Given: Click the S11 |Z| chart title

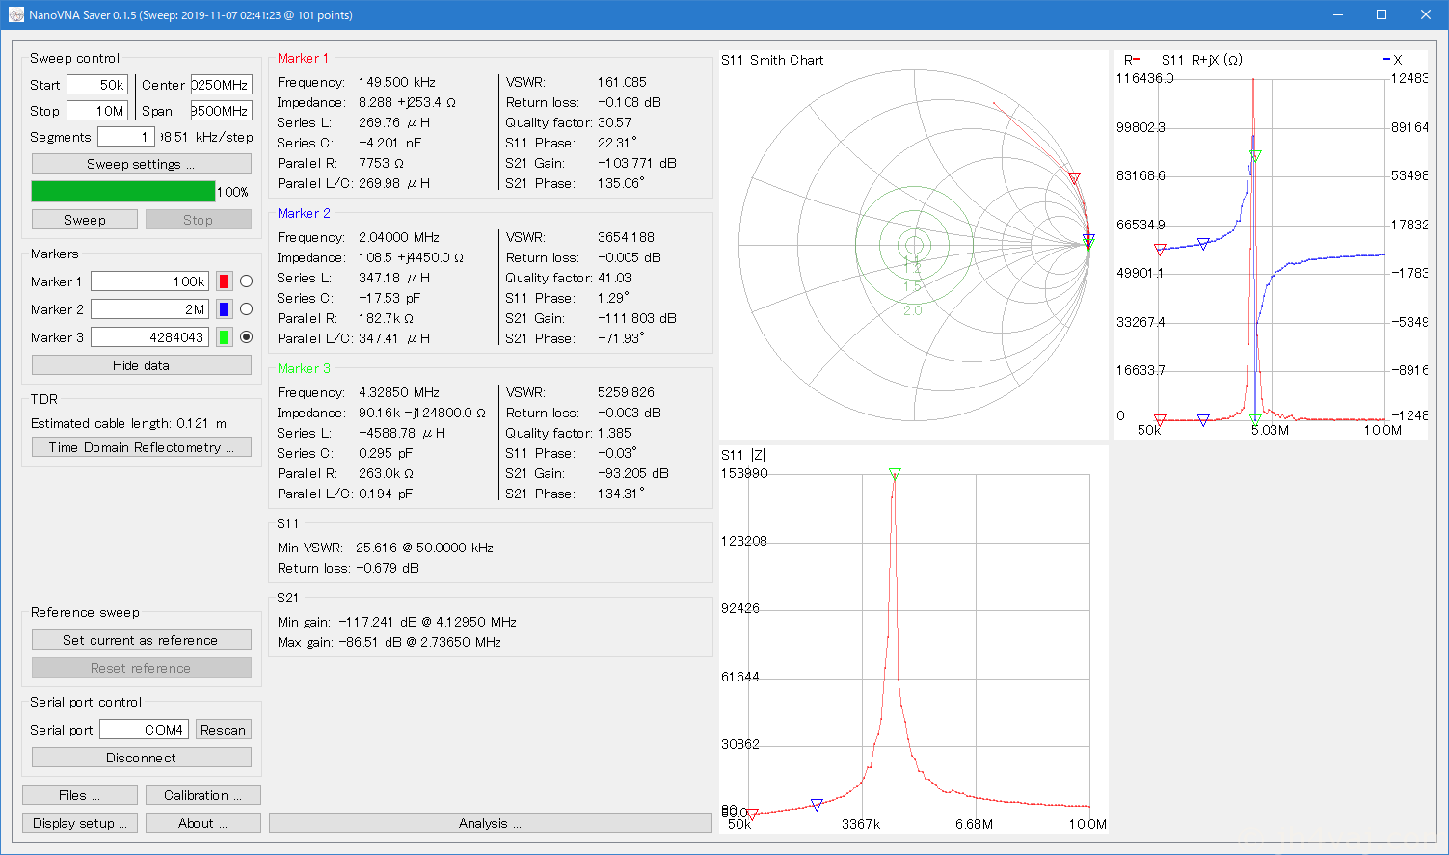Looking at the screenshot, I should (x=743, y=455).
